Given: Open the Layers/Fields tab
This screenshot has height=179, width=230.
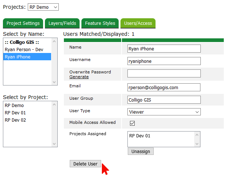Looking at the screenshot, I should point(62,23).
